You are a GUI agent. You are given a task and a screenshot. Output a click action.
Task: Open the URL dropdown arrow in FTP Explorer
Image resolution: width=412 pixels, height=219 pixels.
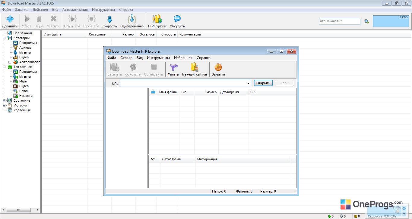coord(249,83)
